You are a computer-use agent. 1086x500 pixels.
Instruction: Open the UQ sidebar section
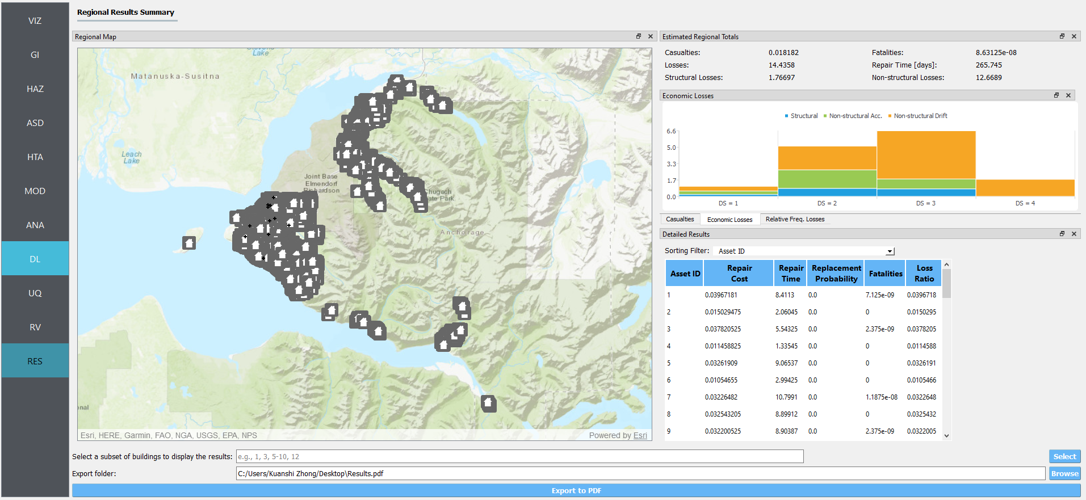(35, 293)
